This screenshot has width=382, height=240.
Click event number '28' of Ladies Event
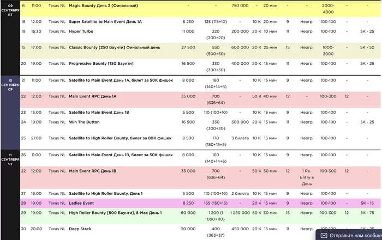[23, 203]
